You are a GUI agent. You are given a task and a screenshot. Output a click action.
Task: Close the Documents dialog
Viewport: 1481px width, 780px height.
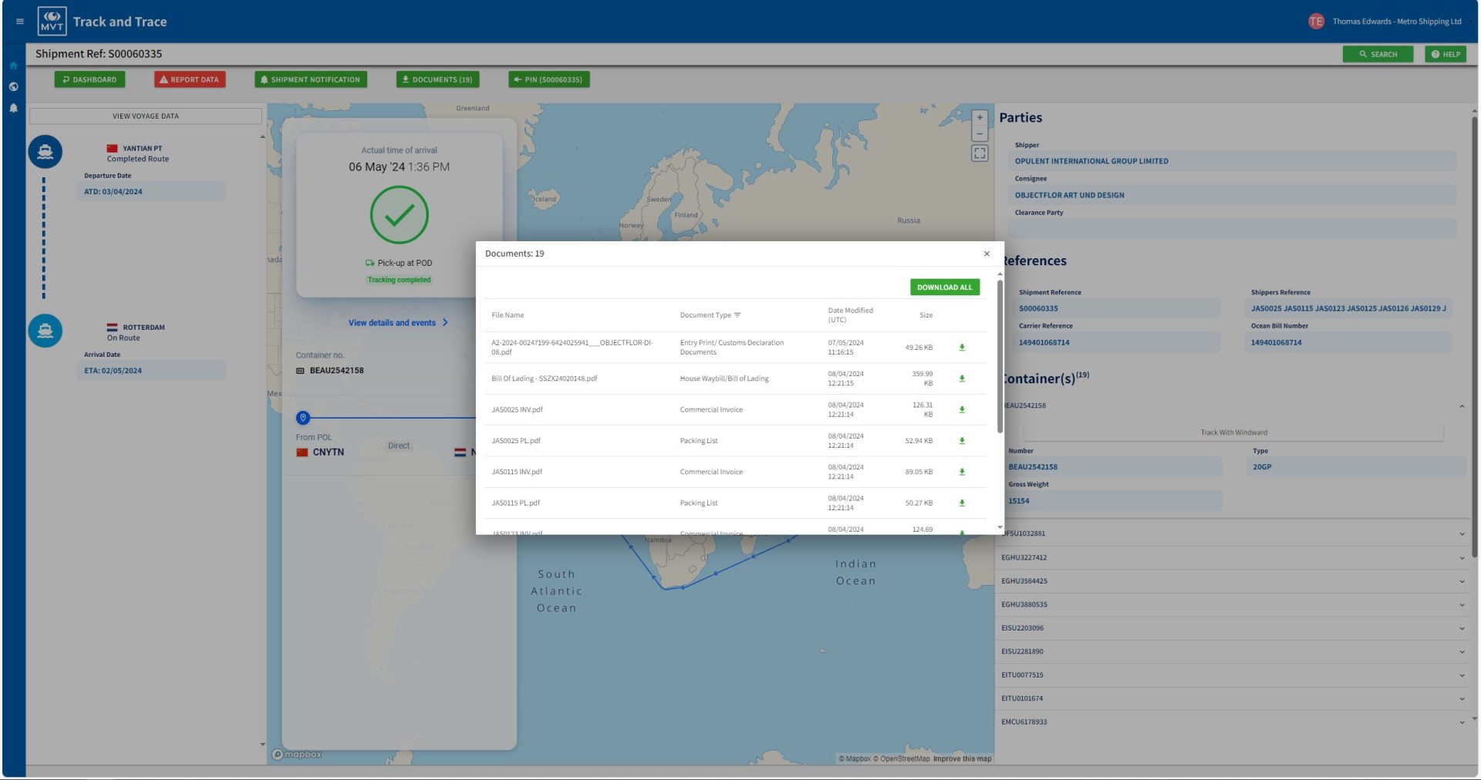click(987, 254)
